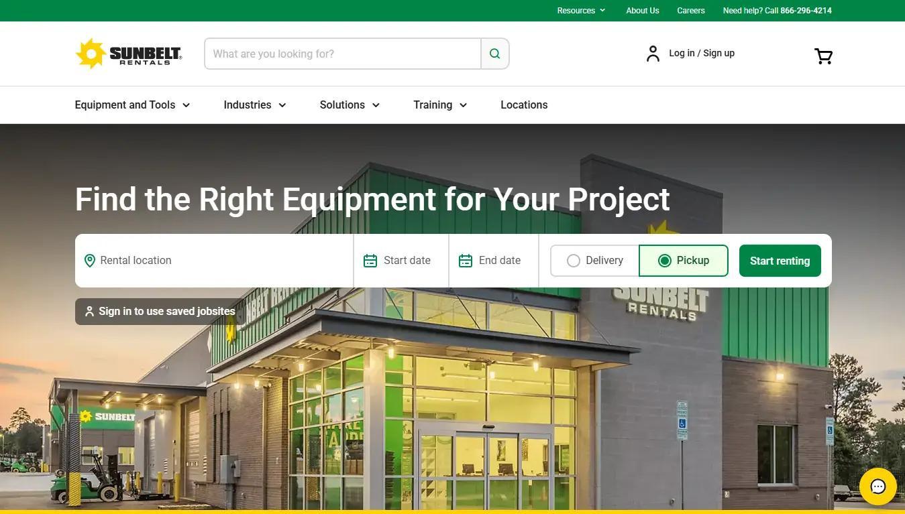Click the 'What are you looking for?' search field

[x=342, y=54]
